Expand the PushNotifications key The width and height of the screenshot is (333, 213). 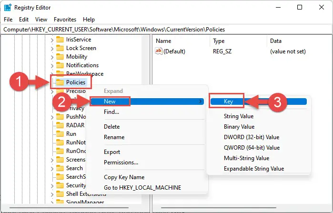coord(52,117)
